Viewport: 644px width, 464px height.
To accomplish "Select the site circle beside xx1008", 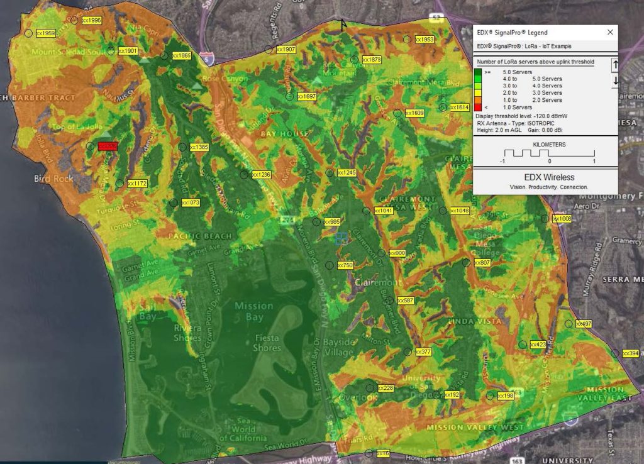I will [547, 219].
